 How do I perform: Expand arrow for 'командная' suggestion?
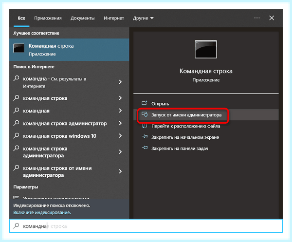[120, 111]
